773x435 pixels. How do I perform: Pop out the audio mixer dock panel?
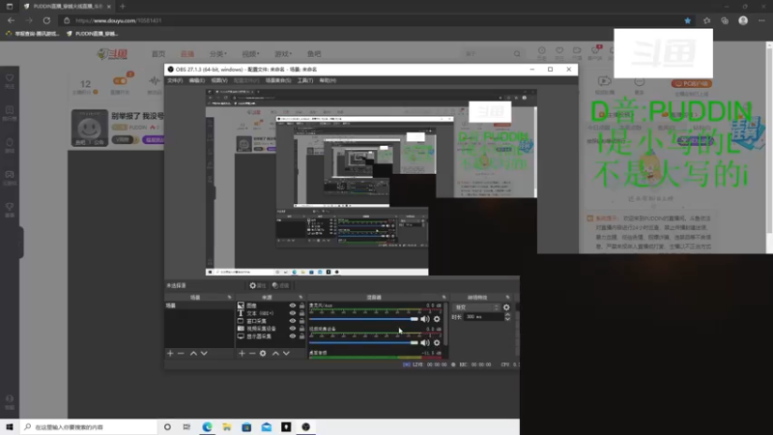pyautogui.click(x=444, y=298)
